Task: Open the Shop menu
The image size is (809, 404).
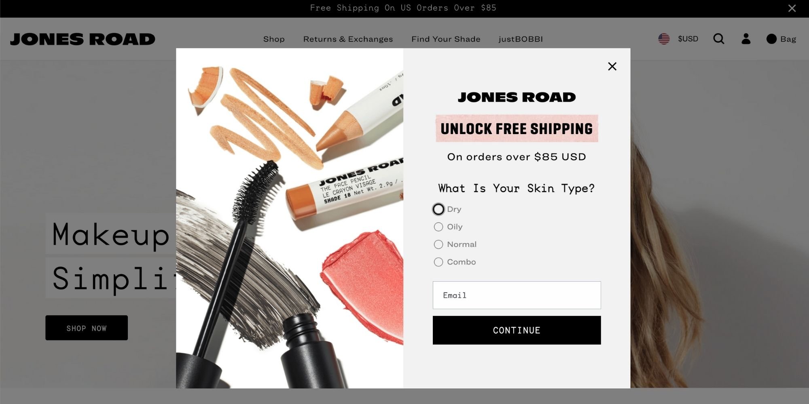Action: (x=274, y=39)
